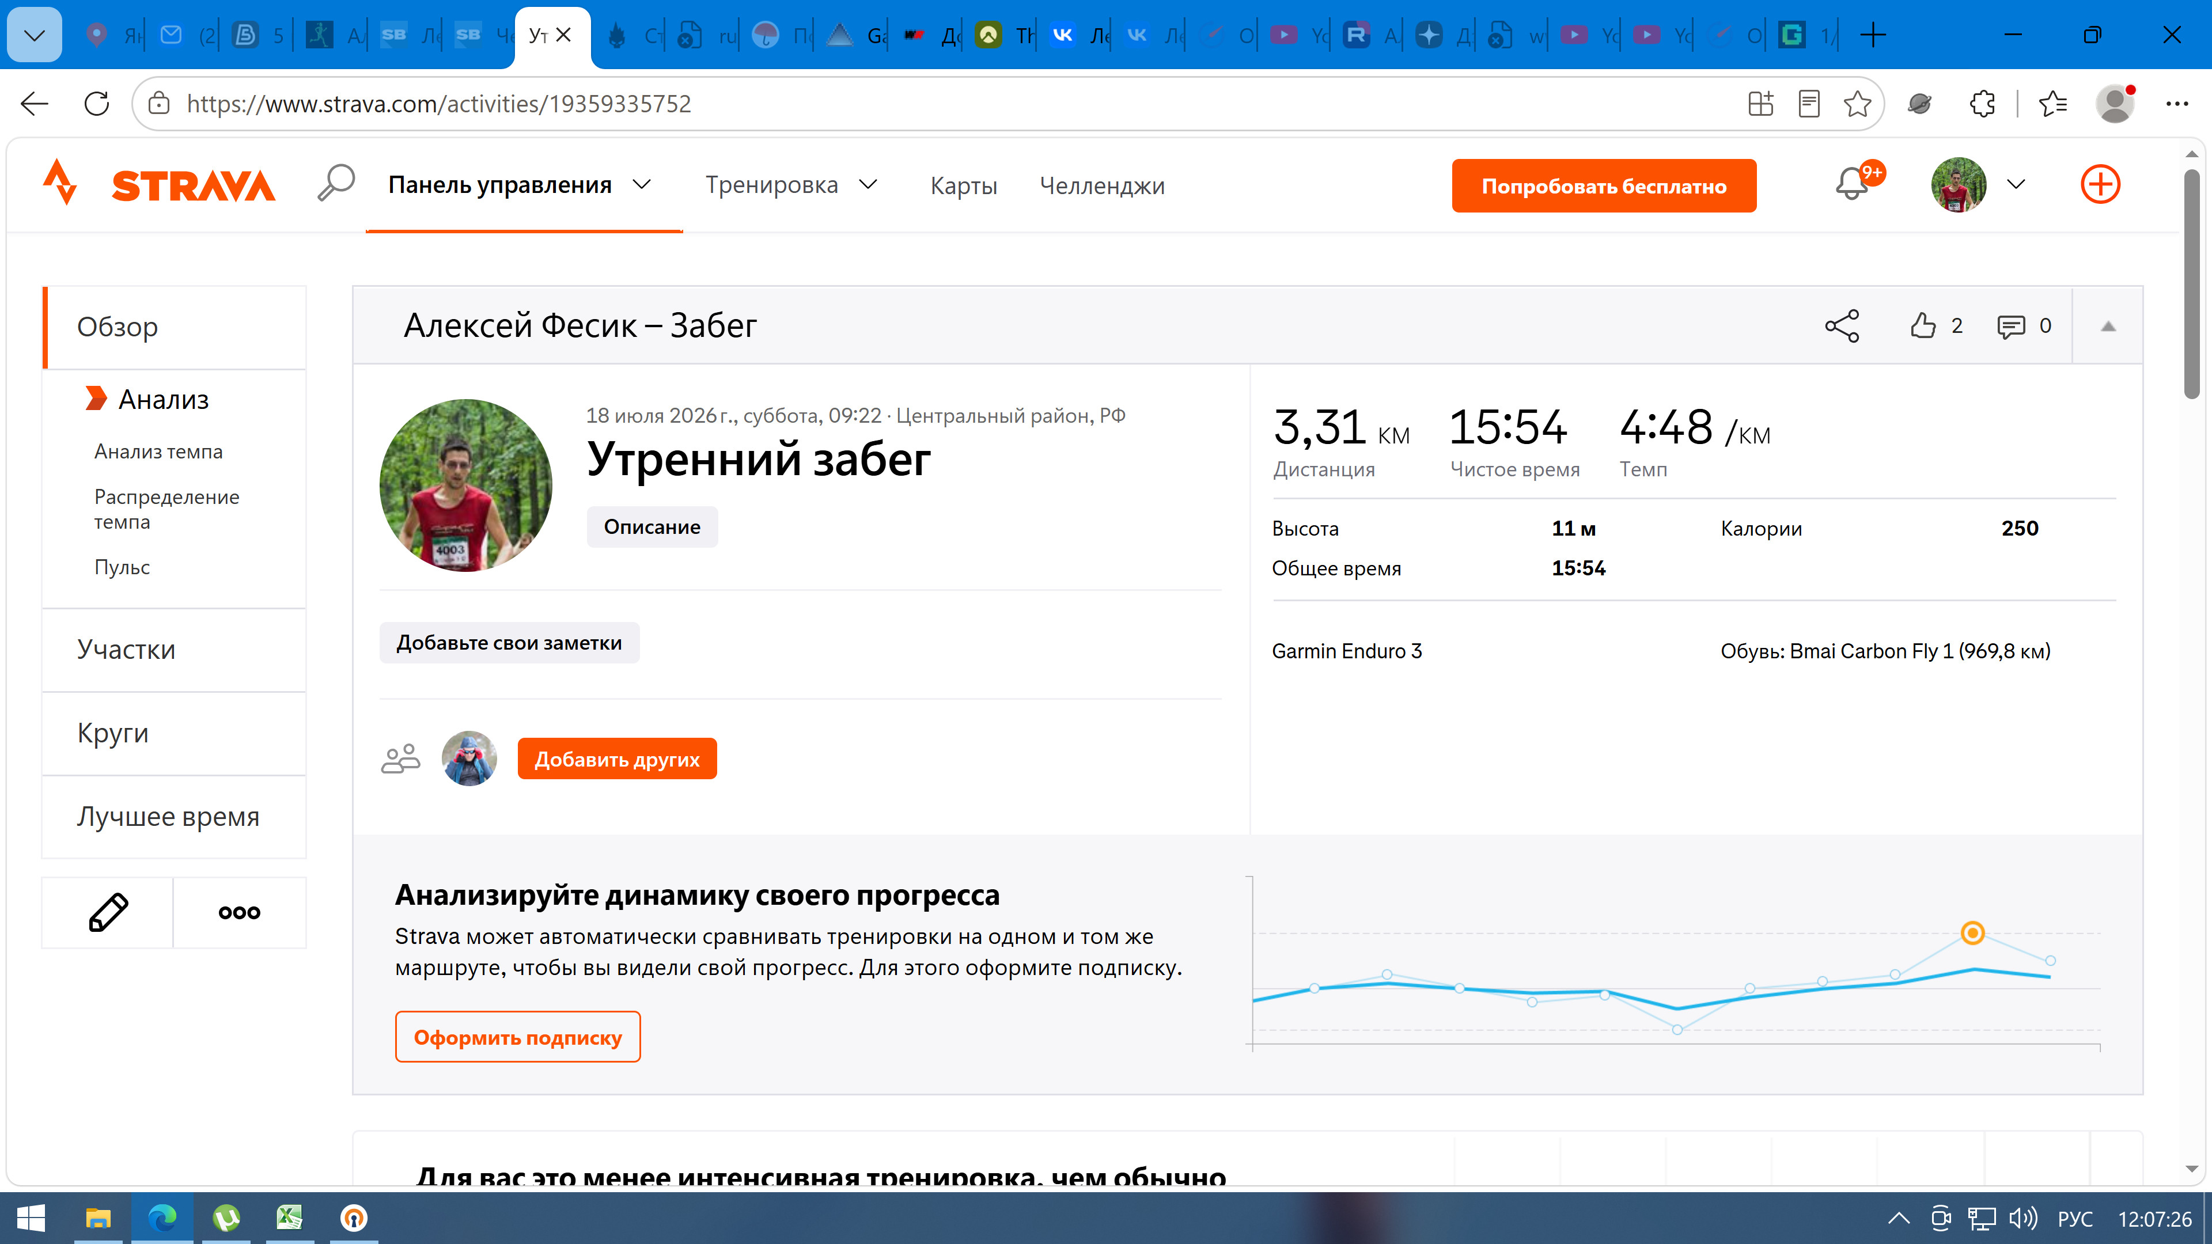The image size is (2212, 1244).
Task: Open split screen icon in address bar
Action: [x=1760, y=104]
